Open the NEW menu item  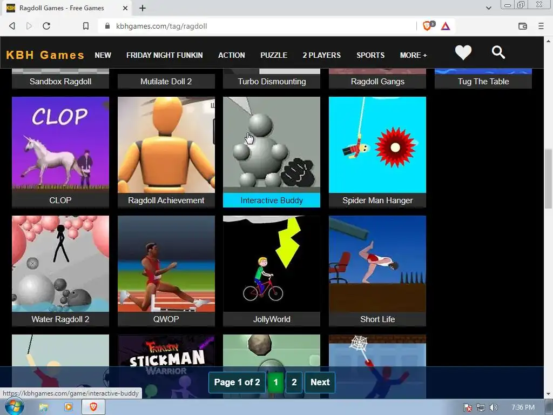coord(103,55)
